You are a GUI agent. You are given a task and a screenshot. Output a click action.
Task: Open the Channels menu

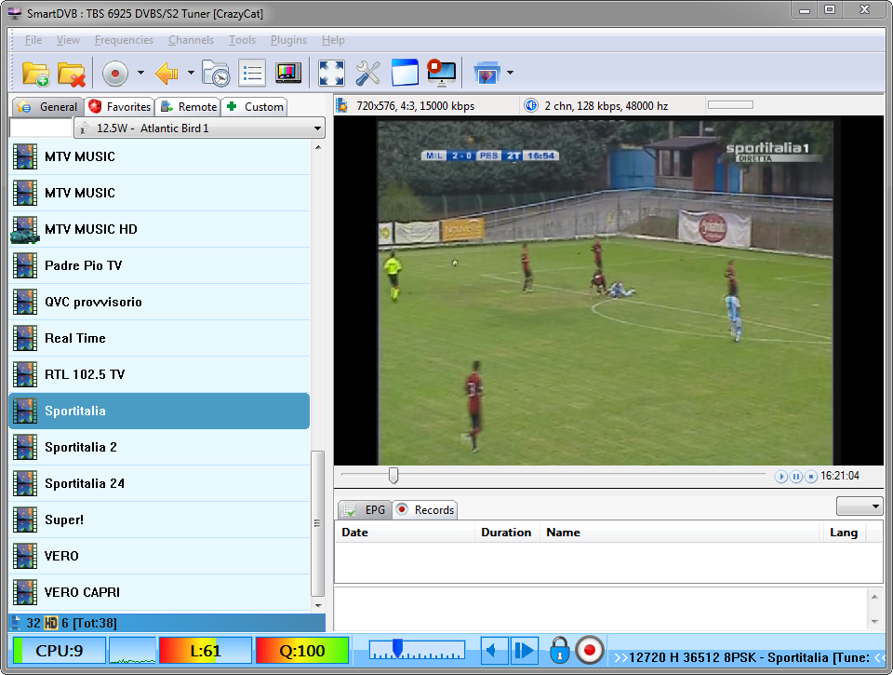(x=191, y=40)
